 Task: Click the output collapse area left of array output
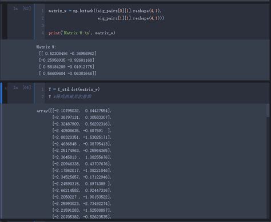pyautogui.click(x=17, y=161)
